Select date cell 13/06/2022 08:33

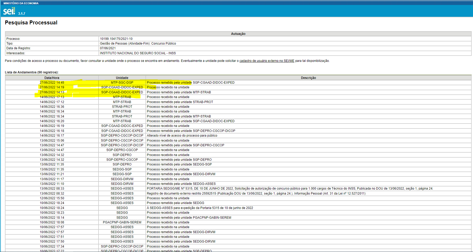point(52,189)
